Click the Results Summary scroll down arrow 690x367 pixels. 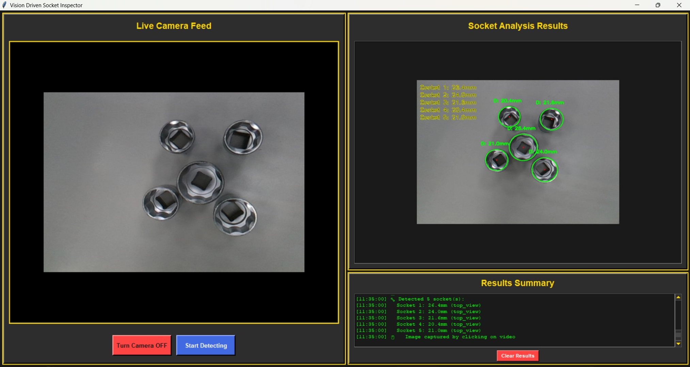coord(678,344)
